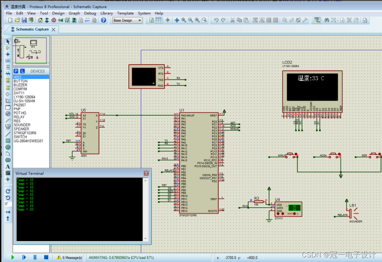Zoom in on the schematic
This screenshot has width=382, height=262.
pos(184,20)
